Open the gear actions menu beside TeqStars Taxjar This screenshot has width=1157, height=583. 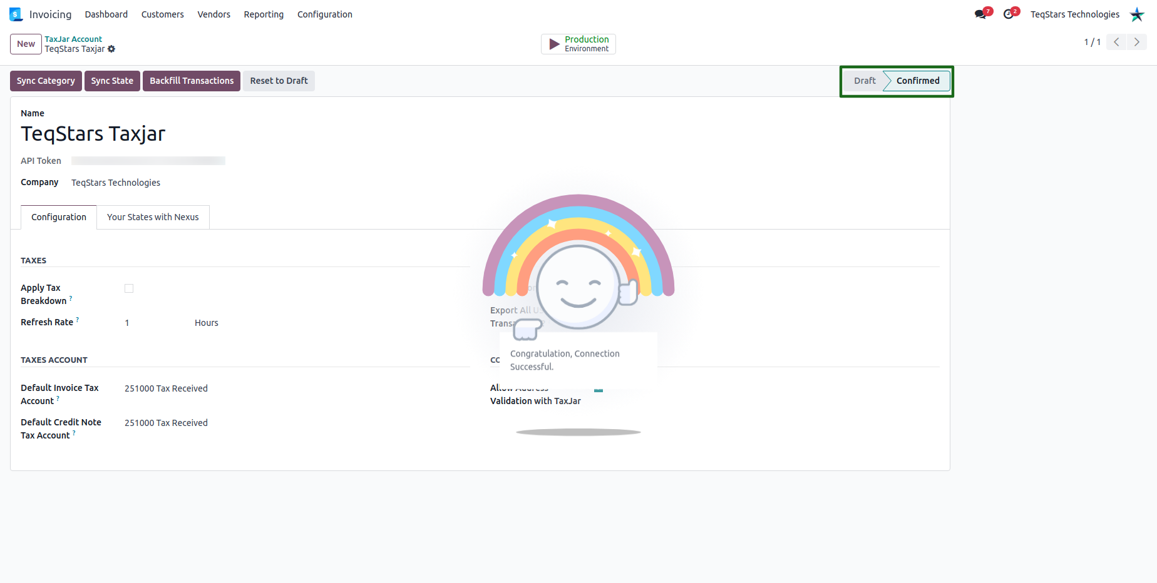111,49
